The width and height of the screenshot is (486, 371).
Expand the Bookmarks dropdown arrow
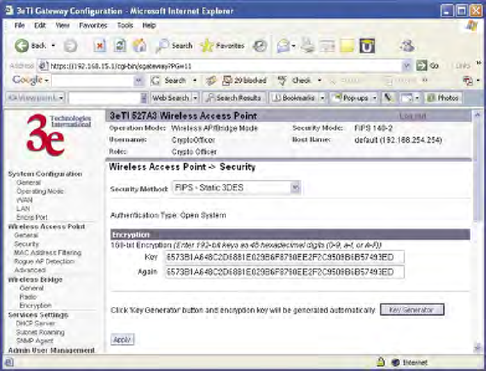click(x=323, y=98)
